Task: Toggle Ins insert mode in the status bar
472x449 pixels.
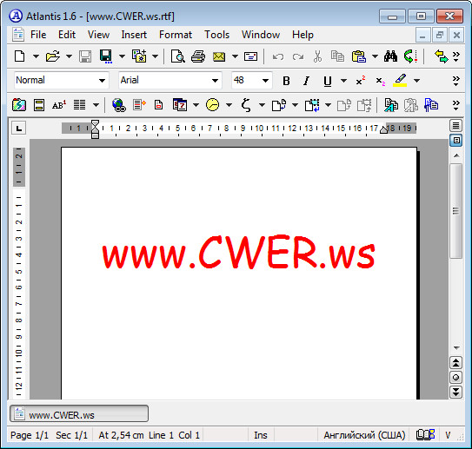Action: [261, 435]
